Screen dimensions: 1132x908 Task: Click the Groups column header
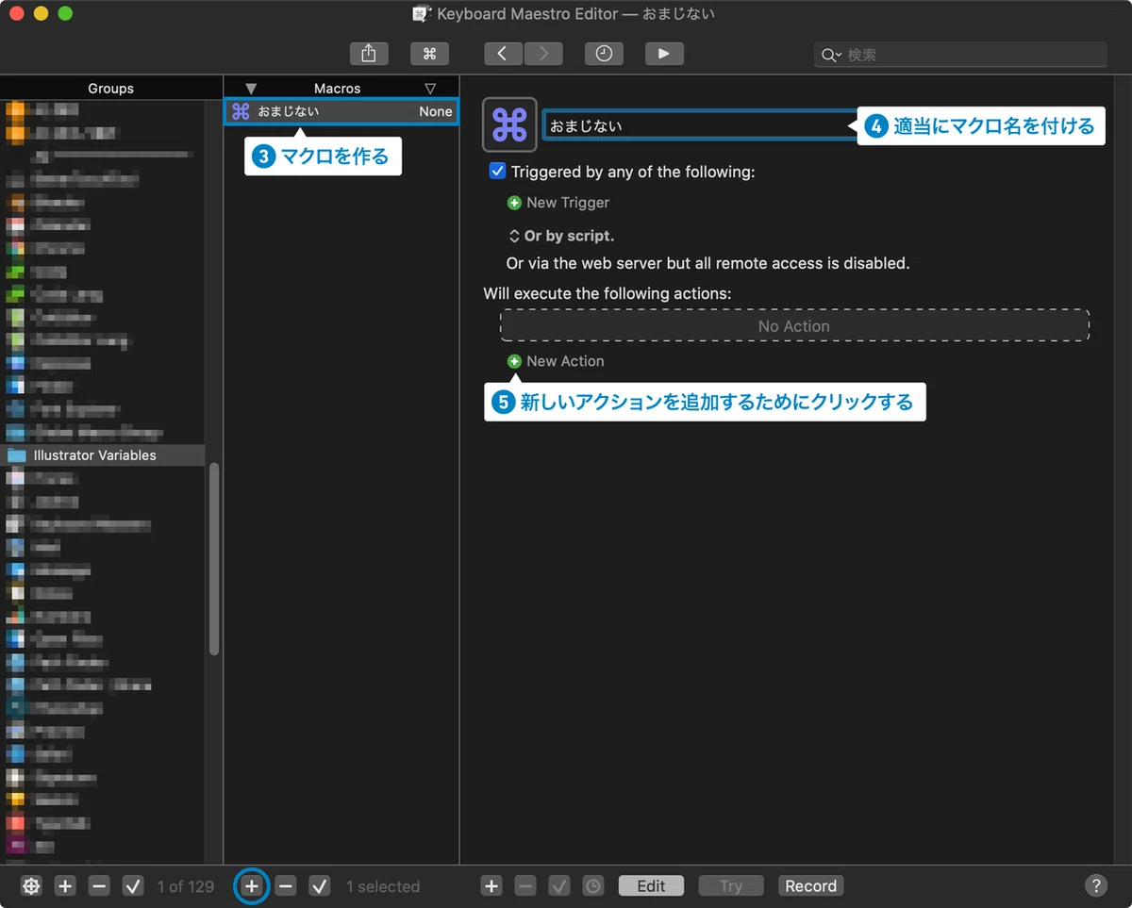tap(111, 88)
